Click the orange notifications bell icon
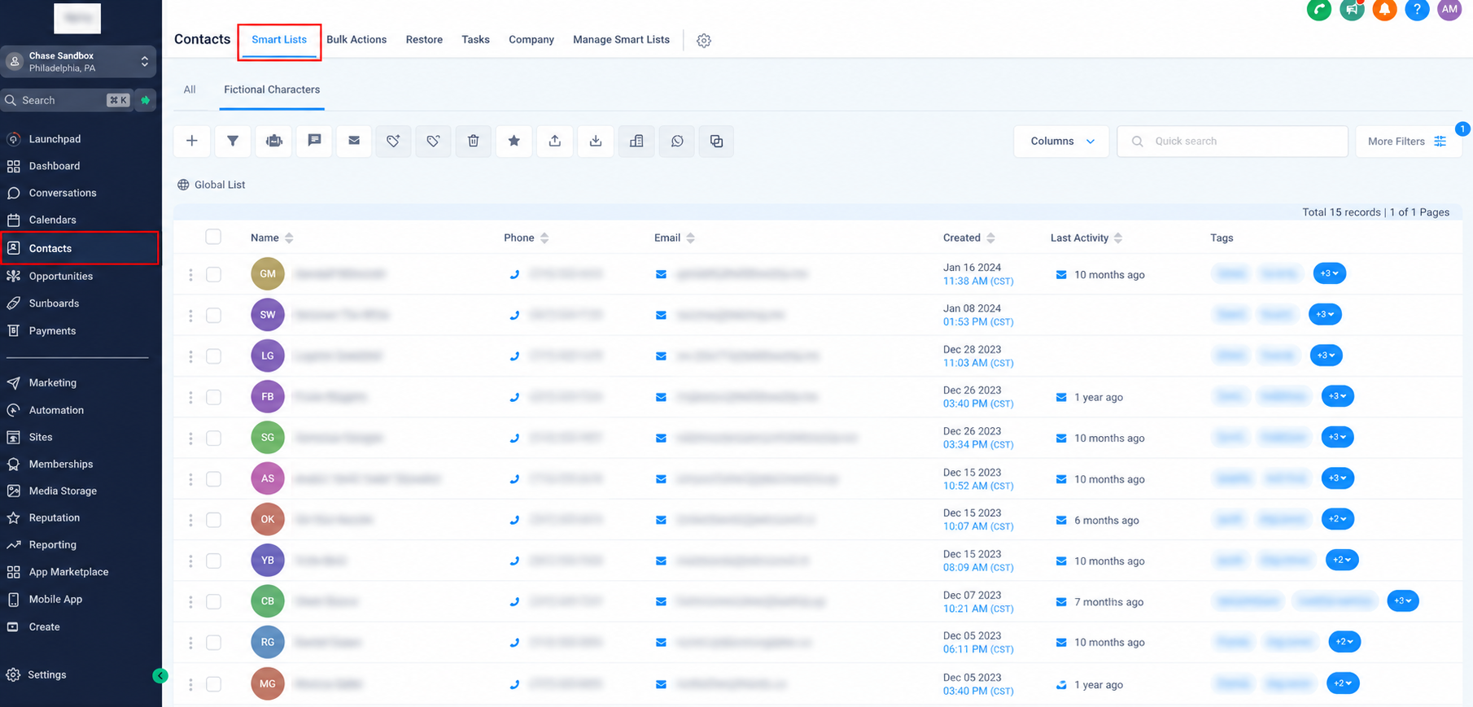Image resolution: width=1473 pixels, height=707 pixels. pyautogui.click(x=1384, y=10)
